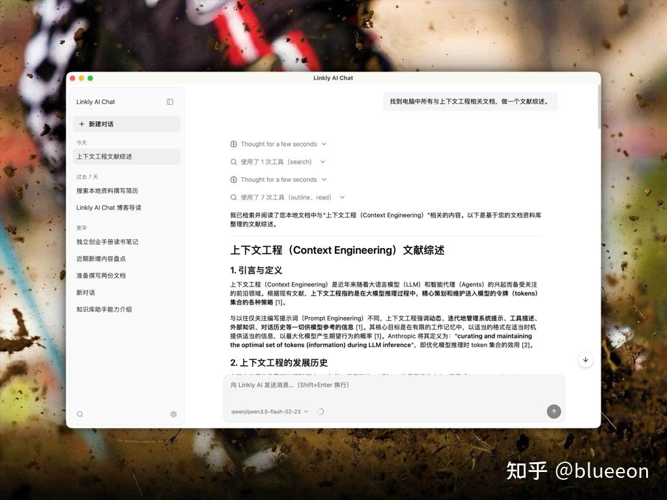The width and height of the screenshot is (667, 500).
Task: Click the chat vertical scrollbar
Action: (x=599, y=106)
